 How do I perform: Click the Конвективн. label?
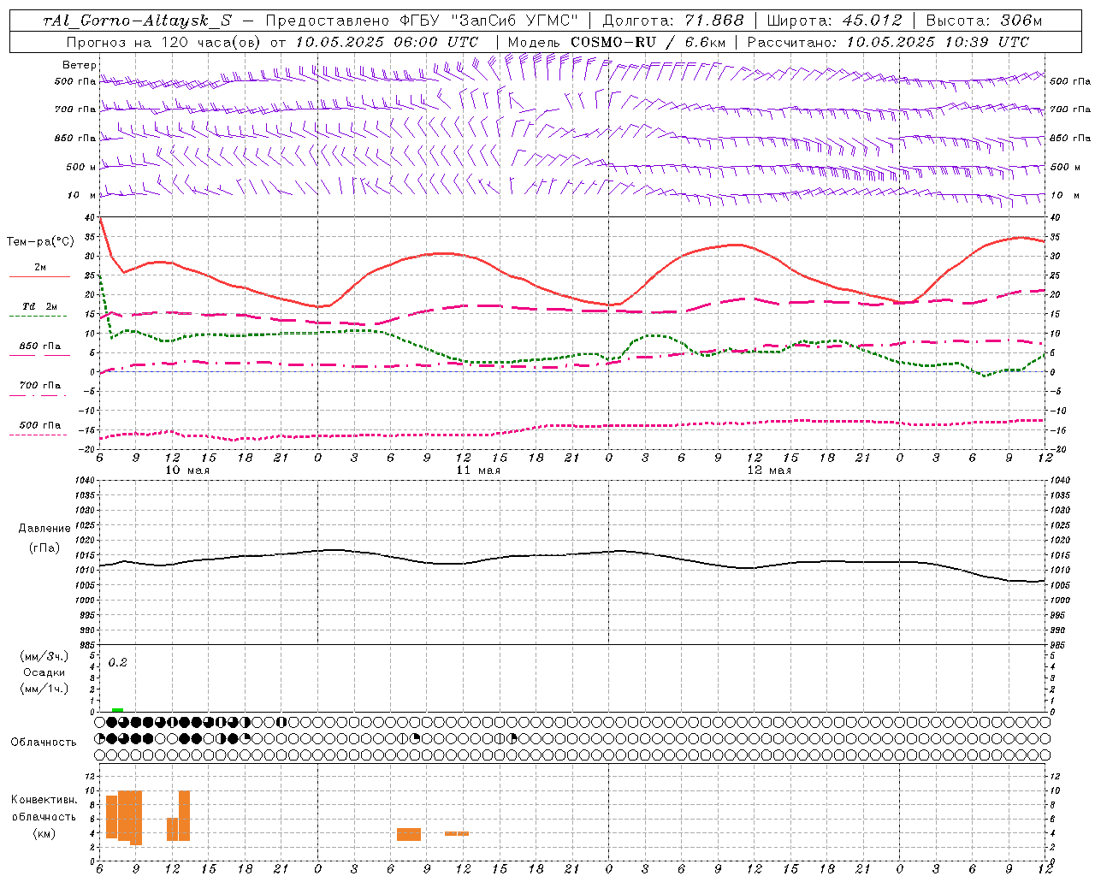44,800
